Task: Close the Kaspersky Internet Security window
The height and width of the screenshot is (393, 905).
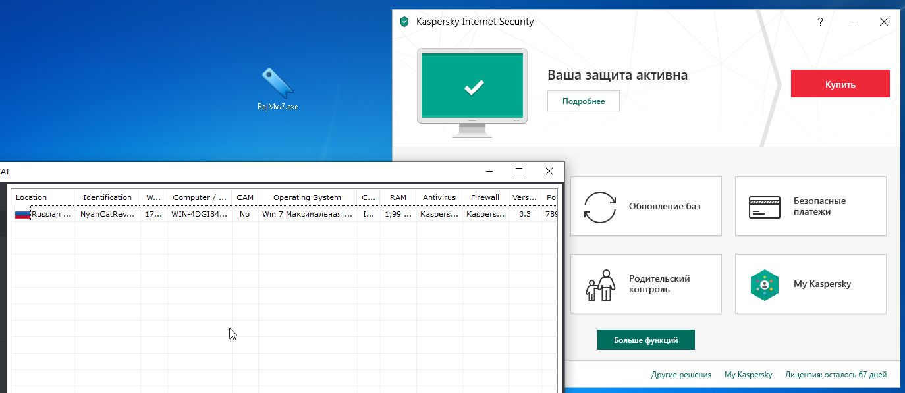Action: coord(884,22)
